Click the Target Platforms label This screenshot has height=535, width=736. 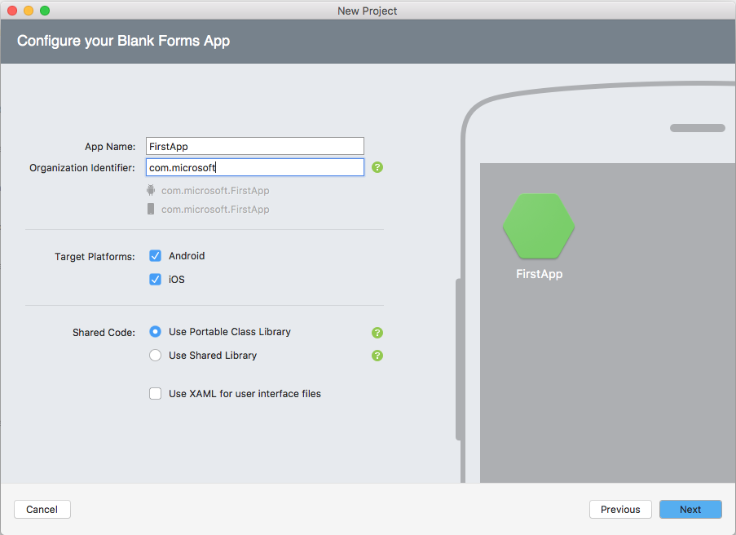click(x=95, y=256)
